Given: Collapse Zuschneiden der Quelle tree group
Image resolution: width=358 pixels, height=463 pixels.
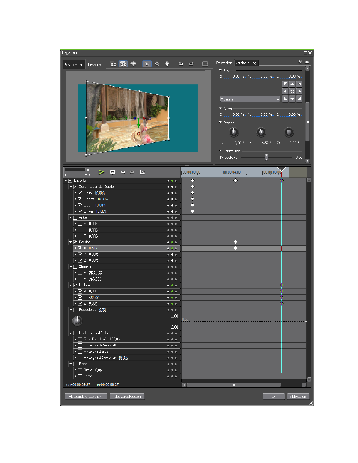Looking at the screenshot, I should point(71,187).
